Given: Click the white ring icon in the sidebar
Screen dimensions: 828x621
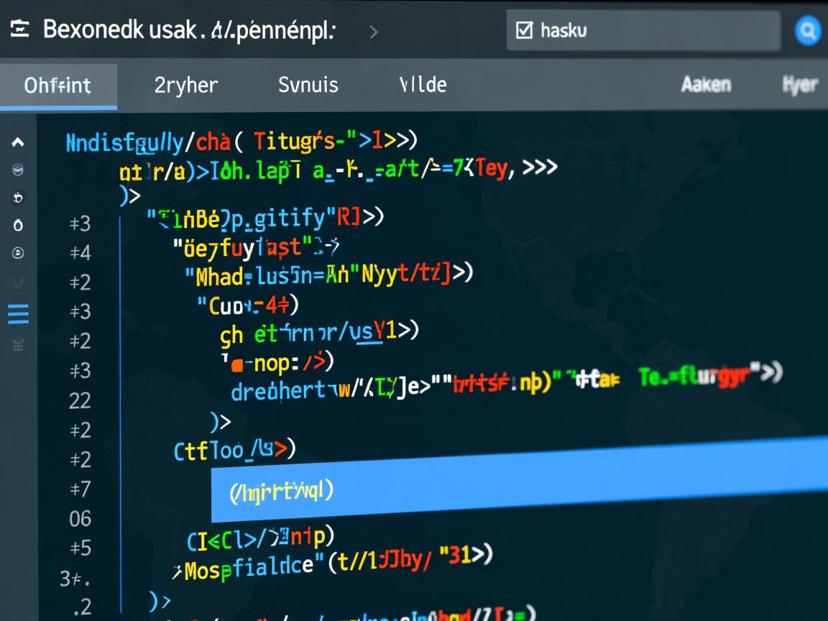Looking at the screenshot, I should (18, 225).
